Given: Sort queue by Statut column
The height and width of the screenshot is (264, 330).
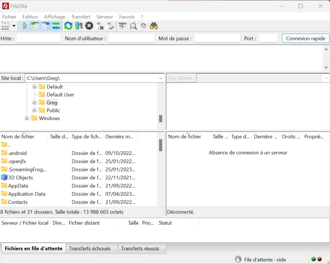Looking at the screenshot, I should pos(178,223).
